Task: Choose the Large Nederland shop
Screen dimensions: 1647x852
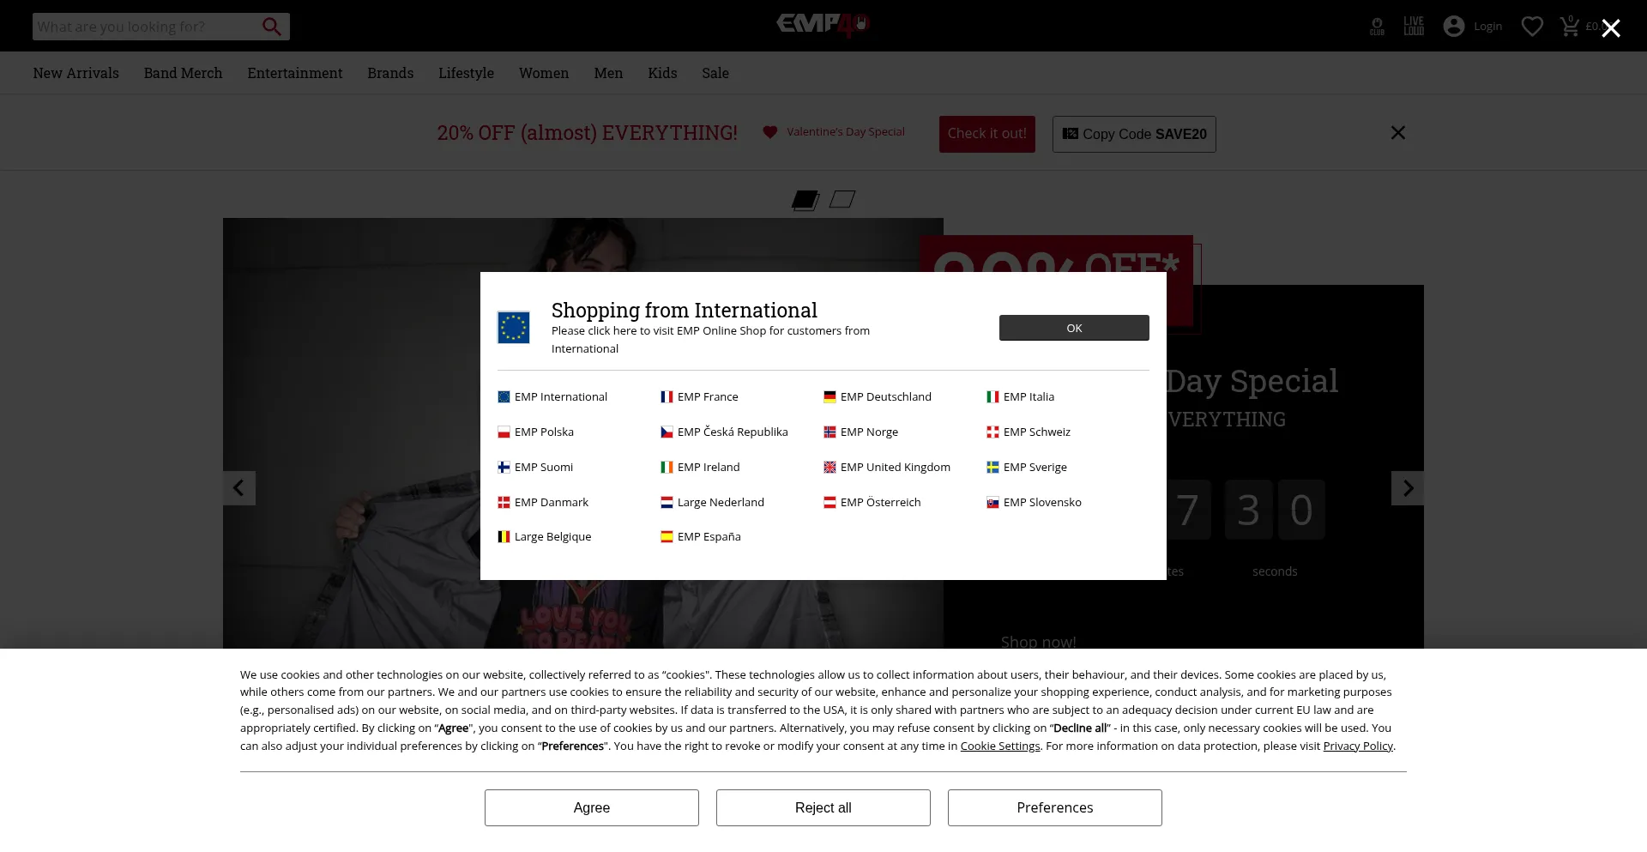Action: pyautogui.click(x=712, y=502)
